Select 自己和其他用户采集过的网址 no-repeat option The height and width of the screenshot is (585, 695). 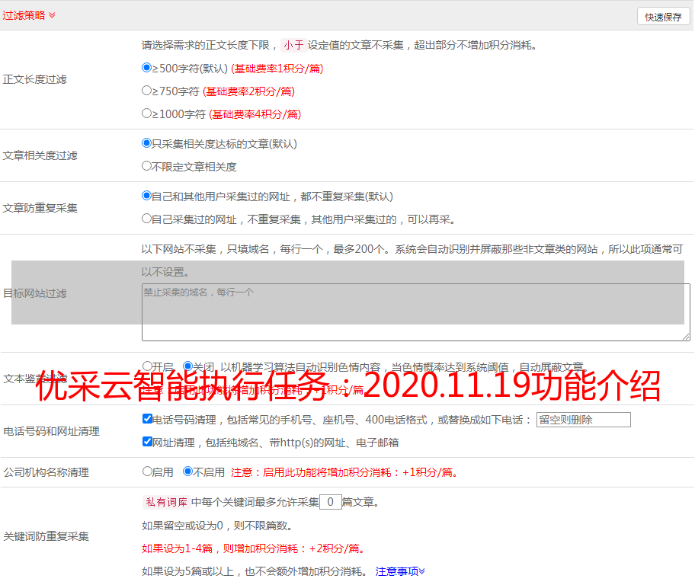(x=147, y=196)
